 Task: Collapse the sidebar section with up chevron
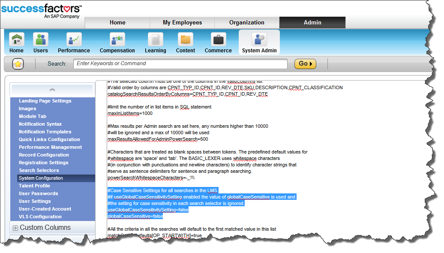[52, 90]
